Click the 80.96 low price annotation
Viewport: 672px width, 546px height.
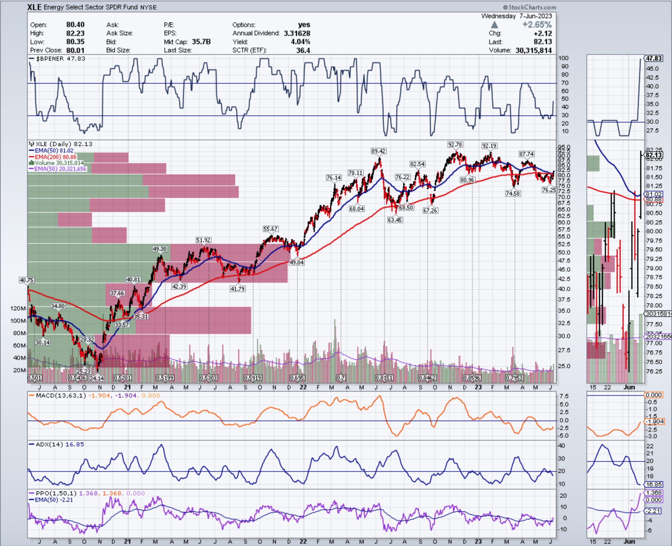[467, 180]
